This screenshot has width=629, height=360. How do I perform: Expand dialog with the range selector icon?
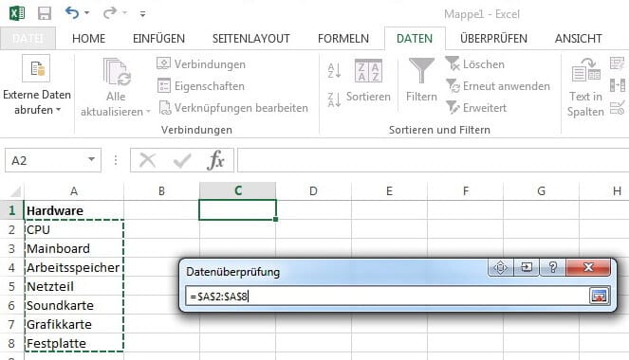pyautogui.click(x=599, y=296)
